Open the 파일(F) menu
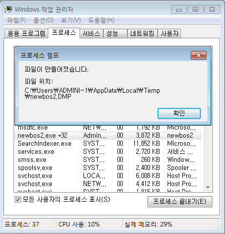This screenshot has height=234, width=225. click(17, 20)
